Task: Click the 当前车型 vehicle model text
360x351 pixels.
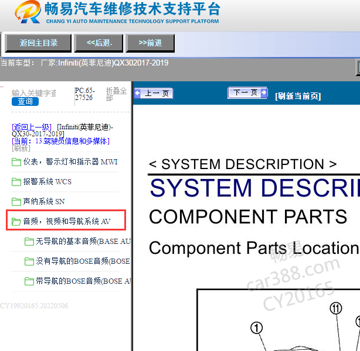Action: click(x=84, y=63)
